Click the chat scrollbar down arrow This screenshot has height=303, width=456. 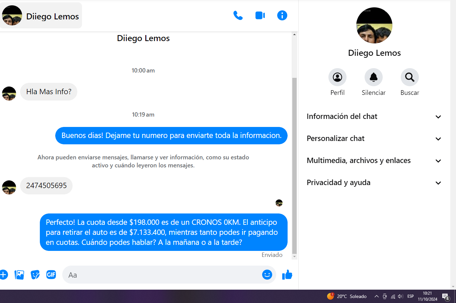294,257
